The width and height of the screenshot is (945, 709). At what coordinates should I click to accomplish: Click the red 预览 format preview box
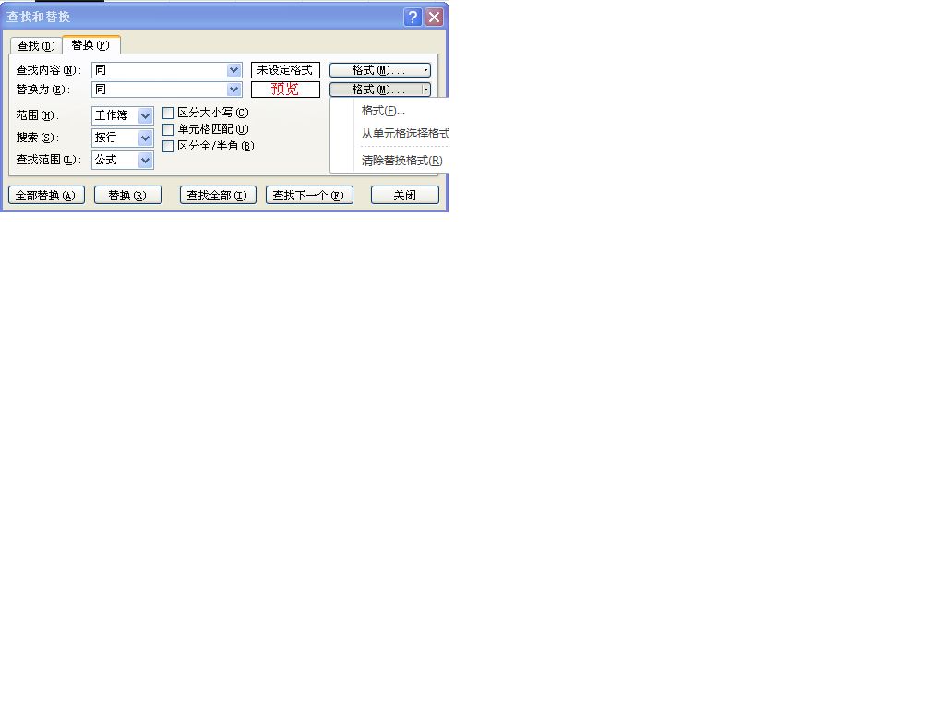(x=285, y=90)
